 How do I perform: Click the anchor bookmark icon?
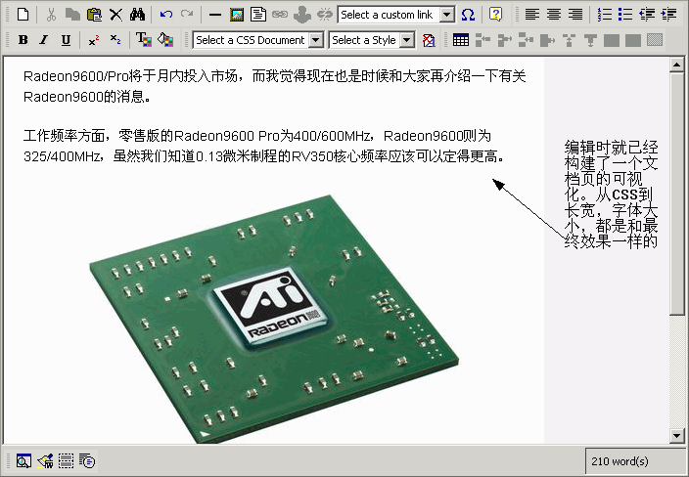tap(301, 15)
